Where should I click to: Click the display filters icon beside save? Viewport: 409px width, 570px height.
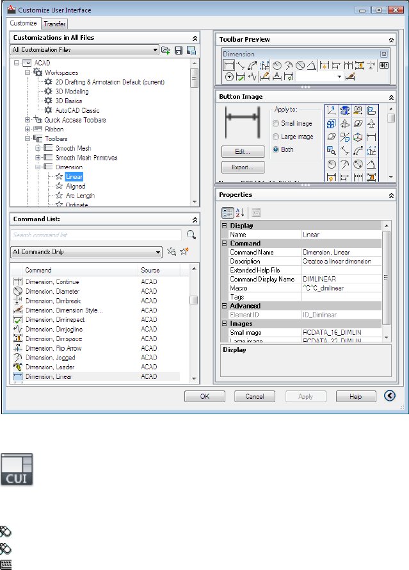pyautogui.click(x=191, y=50)
